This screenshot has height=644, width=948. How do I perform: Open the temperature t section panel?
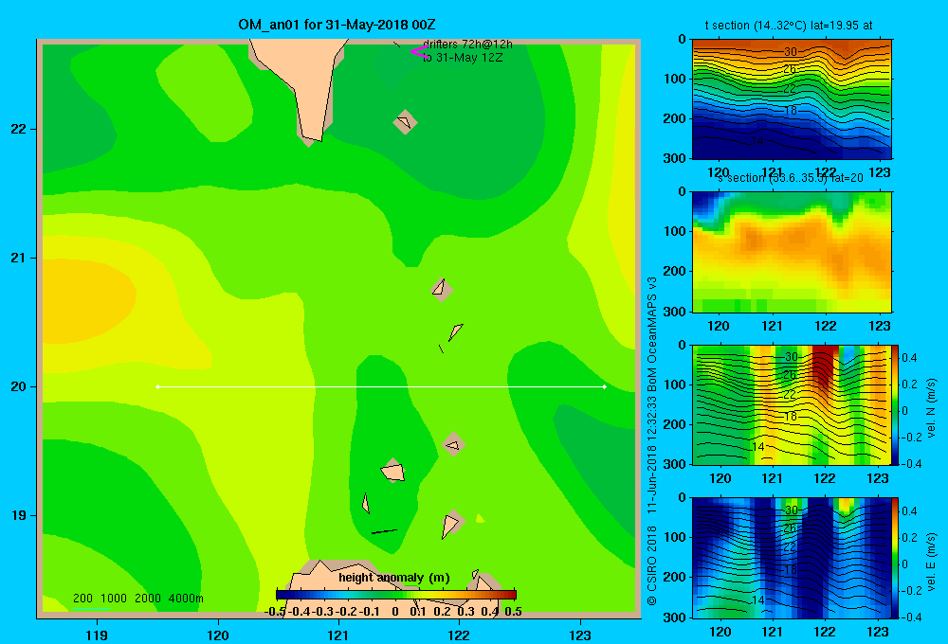(x=792, y=99)
